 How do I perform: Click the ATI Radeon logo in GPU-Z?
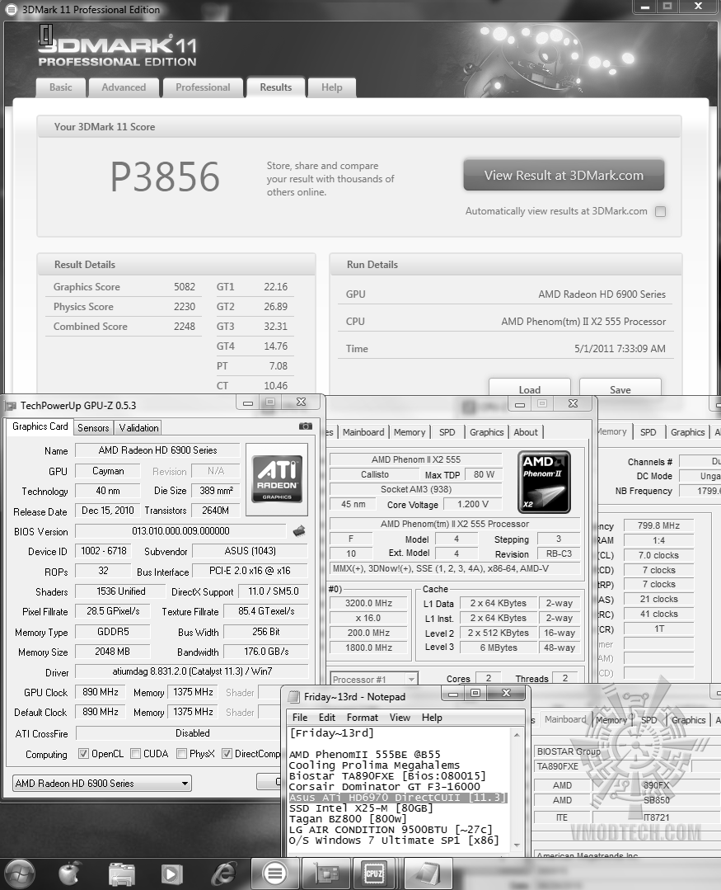point(277,478)
